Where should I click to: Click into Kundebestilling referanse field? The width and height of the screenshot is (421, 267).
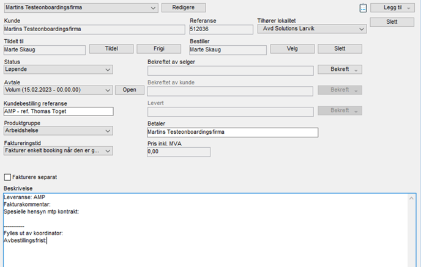point(58,111)
